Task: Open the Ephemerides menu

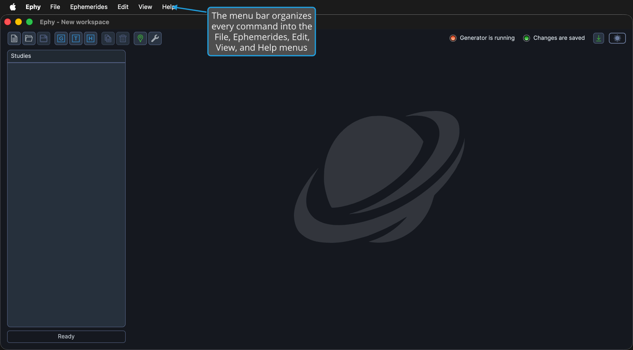Action: (89, 7)
